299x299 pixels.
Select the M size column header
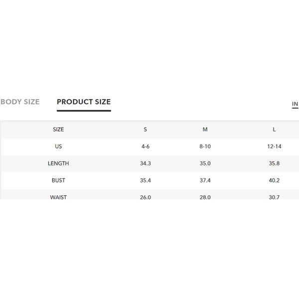click(x=205, y=130)
